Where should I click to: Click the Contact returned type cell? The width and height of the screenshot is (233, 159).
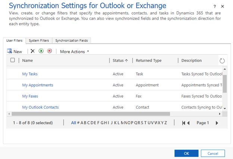142,107
